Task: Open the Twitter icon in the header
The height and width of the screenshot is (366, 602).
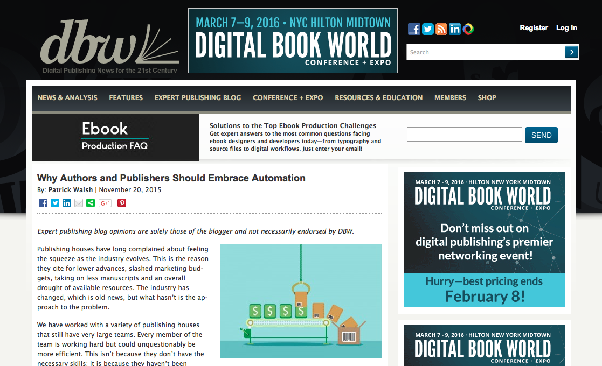Action: pos(428,29)
